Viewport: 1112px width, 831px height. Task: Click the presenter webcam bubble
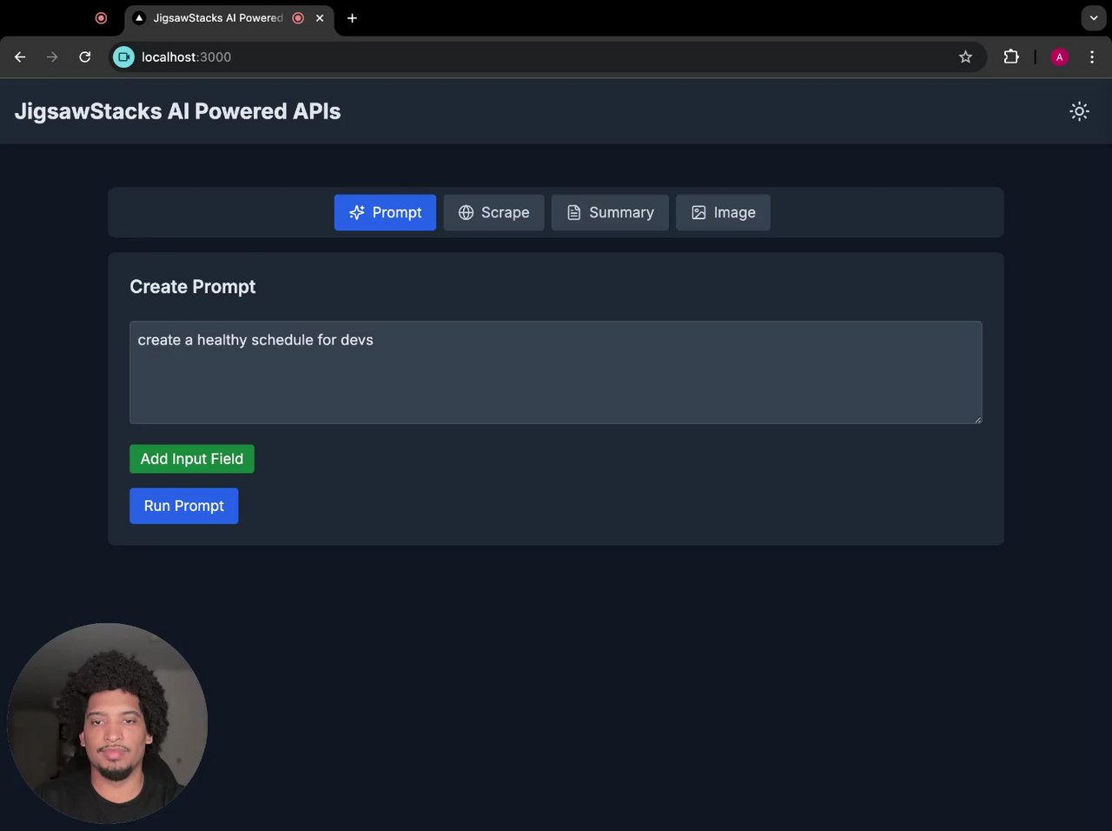(x=107, y=723)
